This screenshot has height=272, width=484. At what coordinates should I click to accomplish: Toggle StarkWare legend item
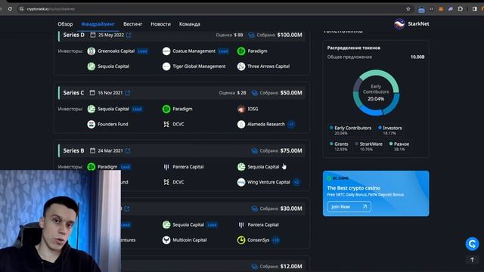368,146
